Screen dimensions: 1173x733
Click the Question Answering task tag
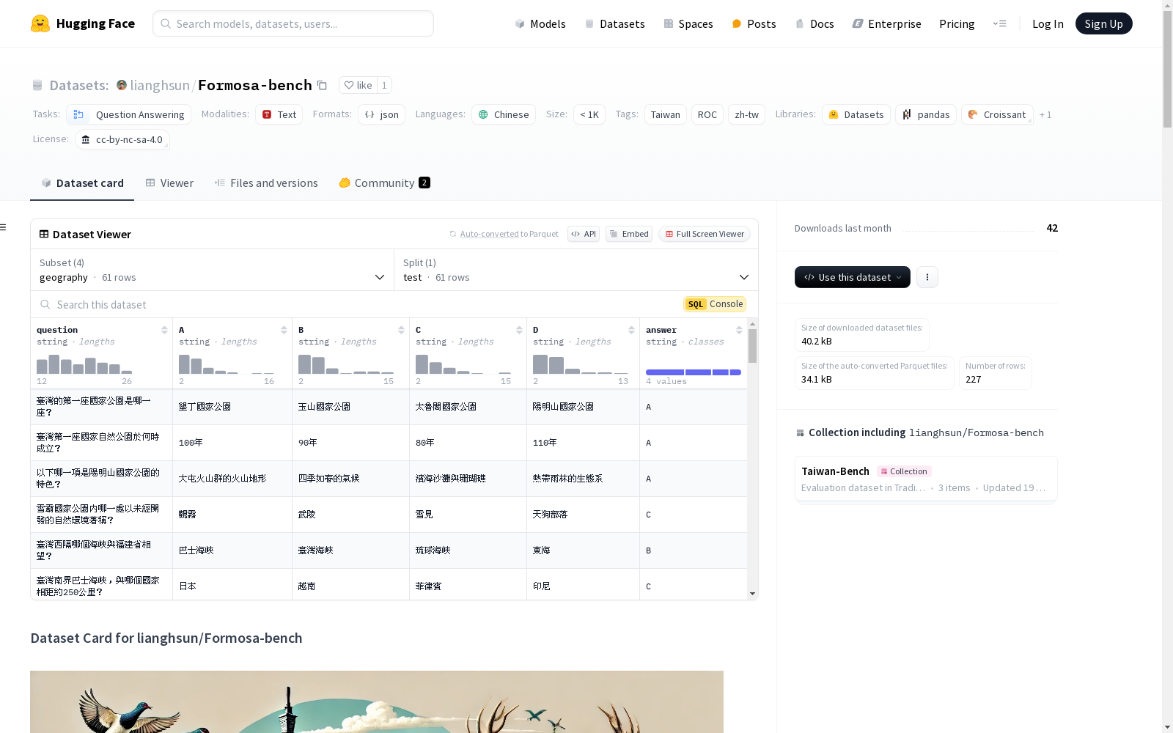[129, 114]
